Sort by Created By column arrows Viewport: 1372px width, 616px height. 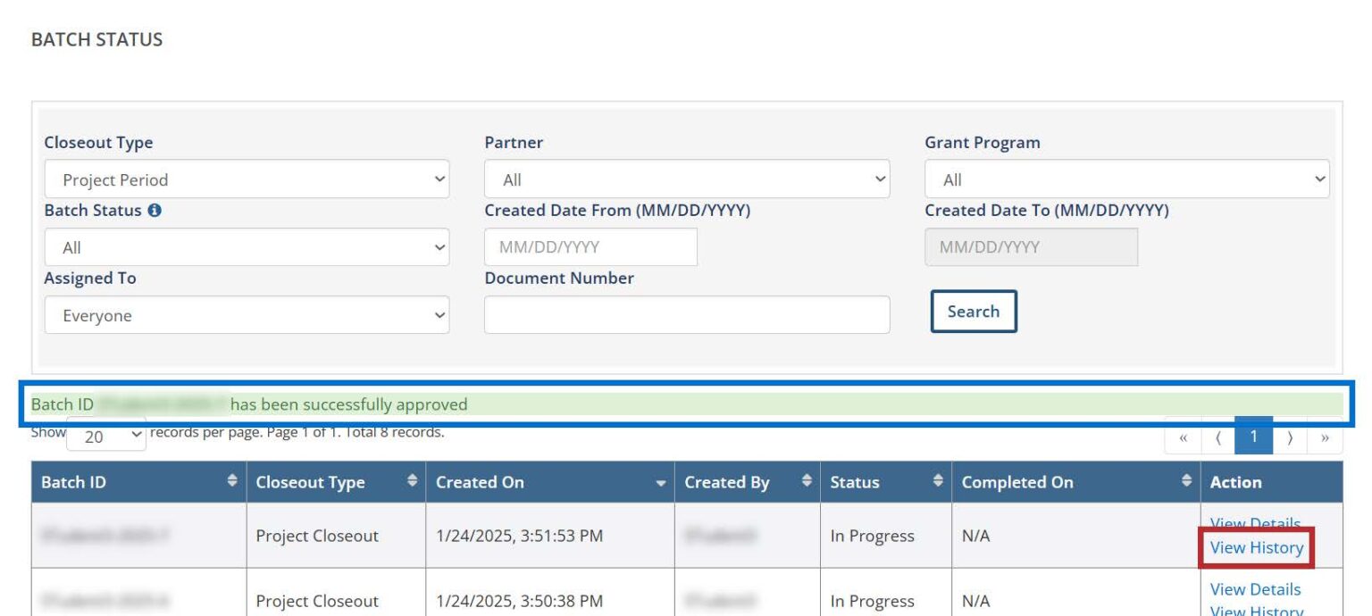807,482
